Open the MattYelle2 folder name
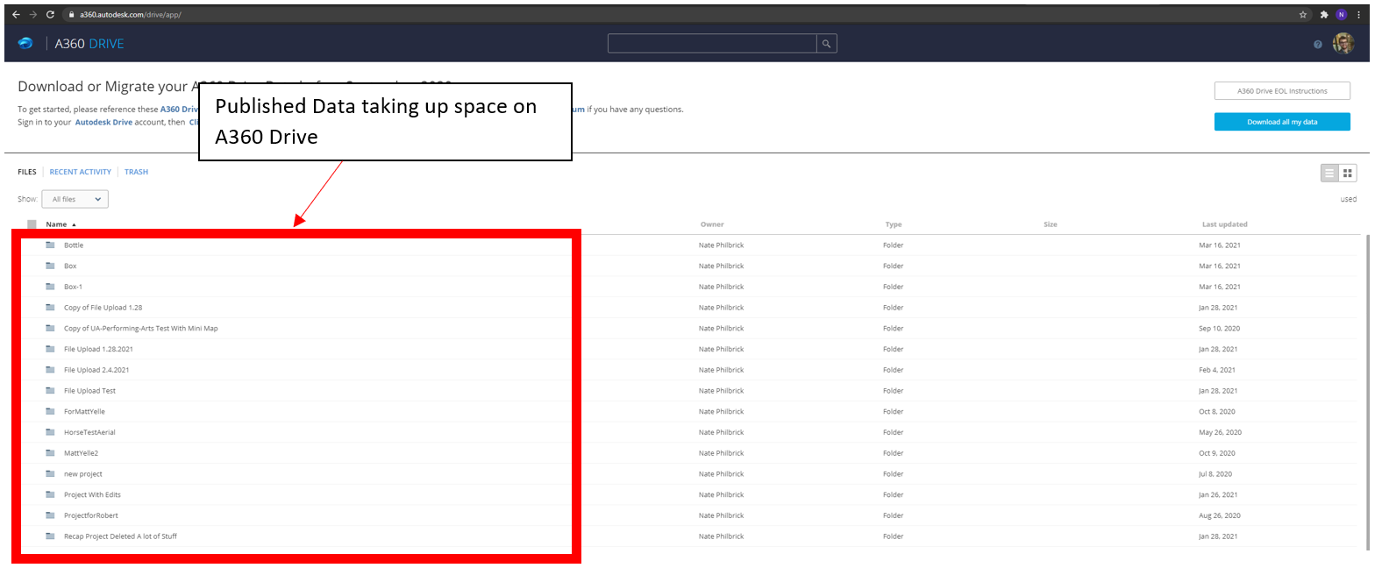This screenshot has width=1382, height=568. point(81,453)
